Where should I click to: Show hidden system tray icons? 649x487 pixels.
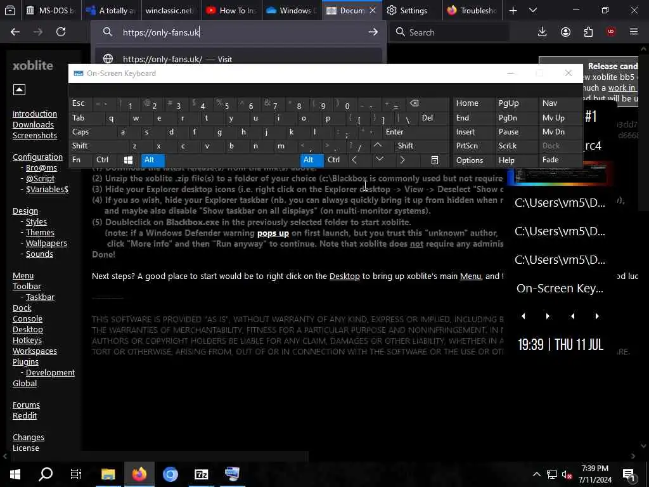[536, 474]
